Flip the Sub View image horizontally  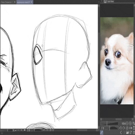pos(130,128)
